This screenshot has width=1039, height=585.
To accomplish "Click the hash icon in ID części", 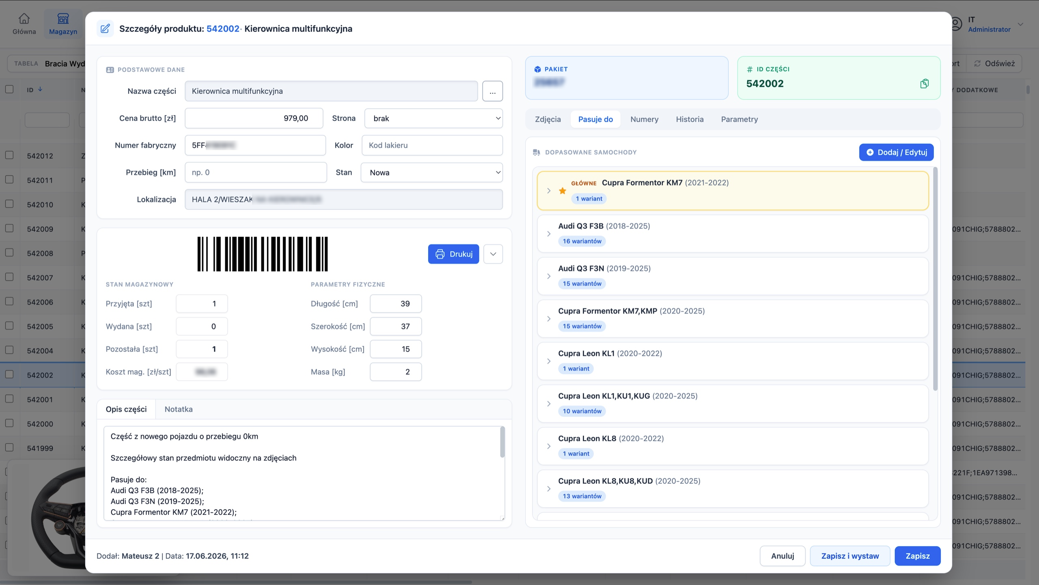I will [x=750, y=69].
